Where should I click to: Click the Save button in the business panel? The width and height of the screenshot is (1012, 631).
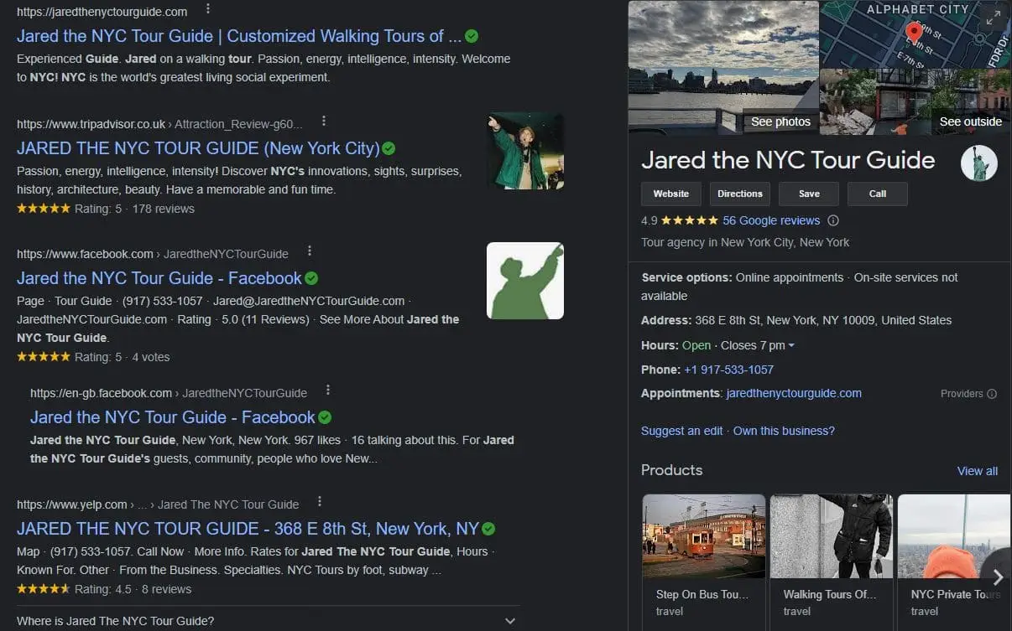809,194
